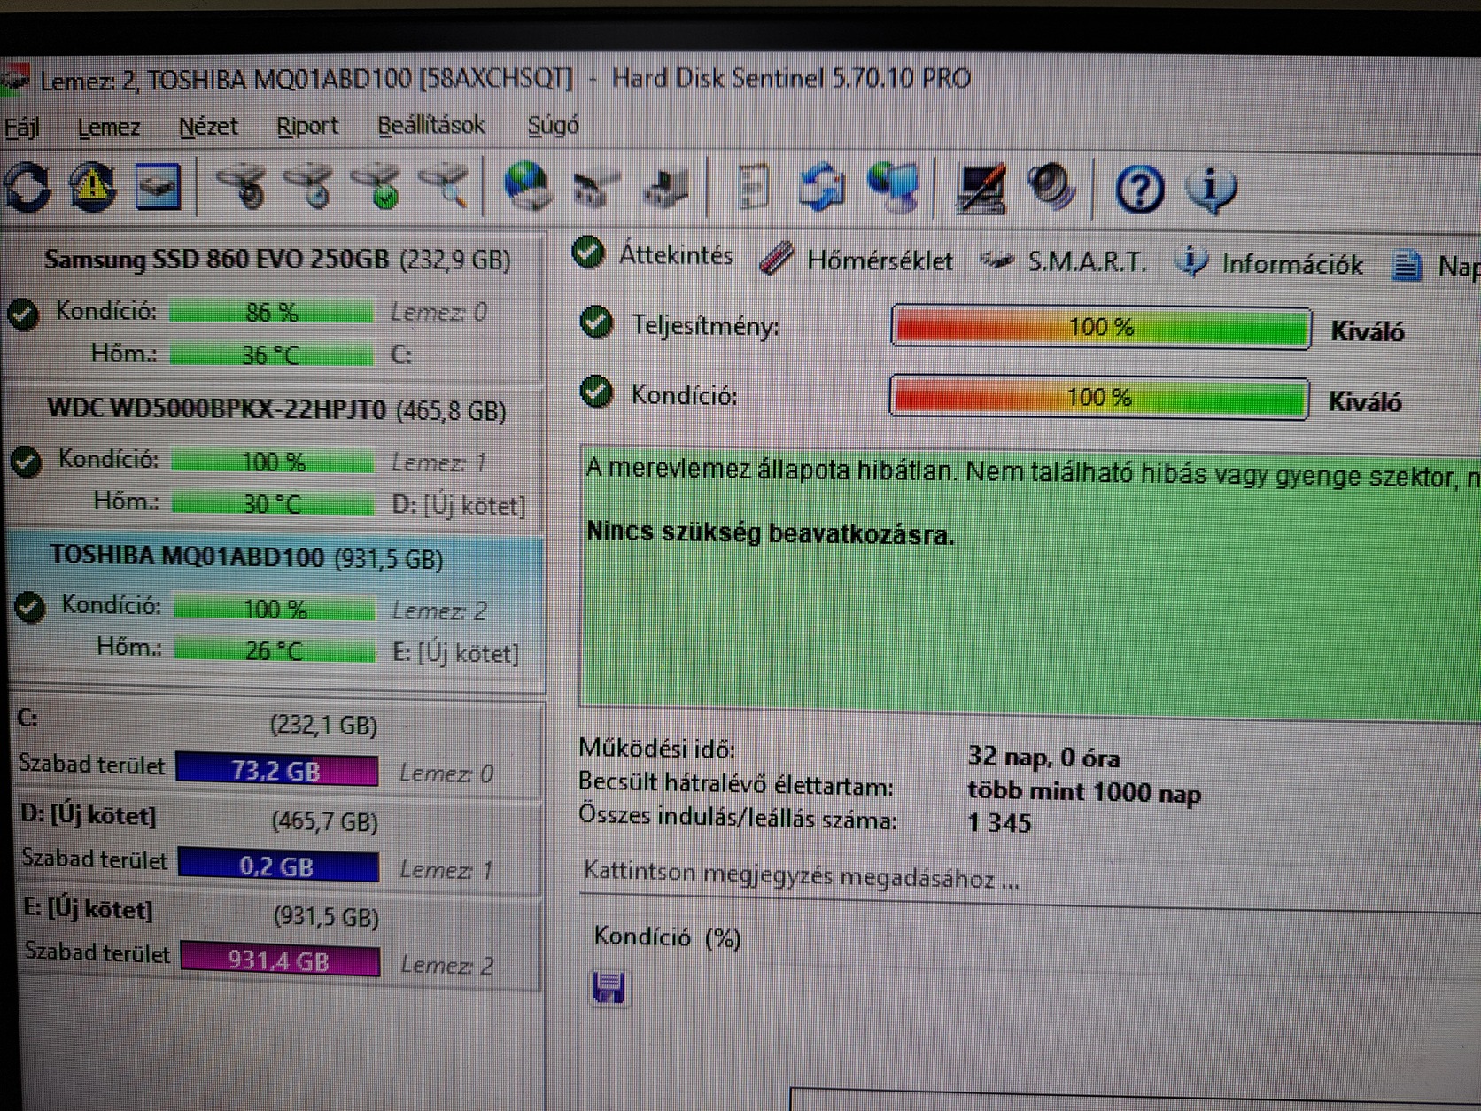The width and height of the screenshot is (1481, 1111).
Task: Click the TOSHIBA disk 26 °C temperature bar
Action: pos(275,650)
